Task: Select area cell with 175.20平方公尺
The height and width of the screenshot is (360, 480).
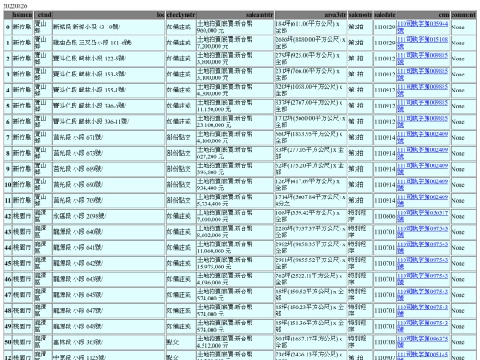Action: pos(310,169)
